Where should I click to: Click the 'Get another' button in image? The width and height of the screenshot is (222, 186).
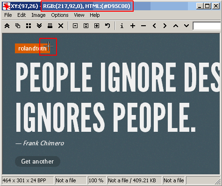click(37, 161)
